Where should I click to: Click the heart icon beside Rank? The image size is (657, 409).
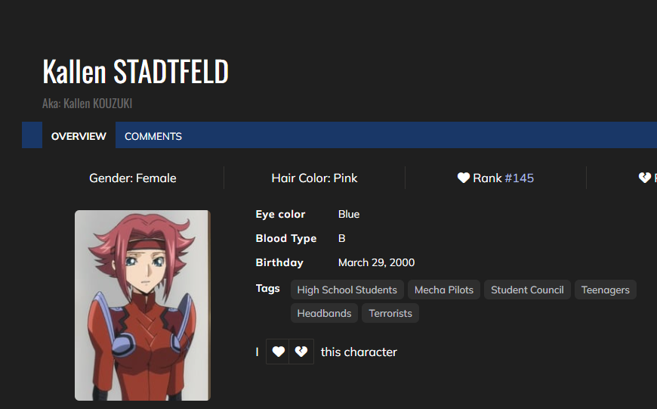point(464,178)
